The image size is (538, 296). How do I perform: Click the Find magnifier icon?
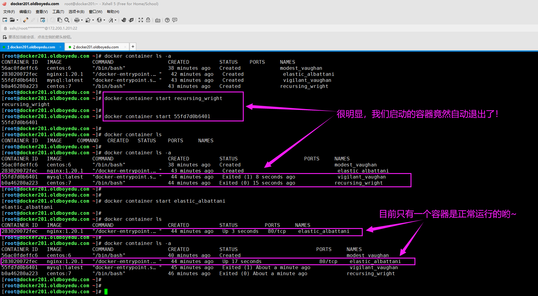pyautogui.click(x=67, y=20)
